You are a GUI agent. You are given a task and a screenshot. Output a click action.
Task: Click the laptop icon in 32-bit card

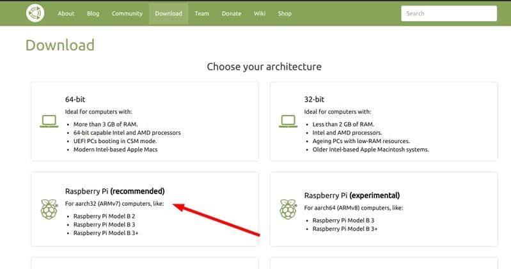click(288, 121)
